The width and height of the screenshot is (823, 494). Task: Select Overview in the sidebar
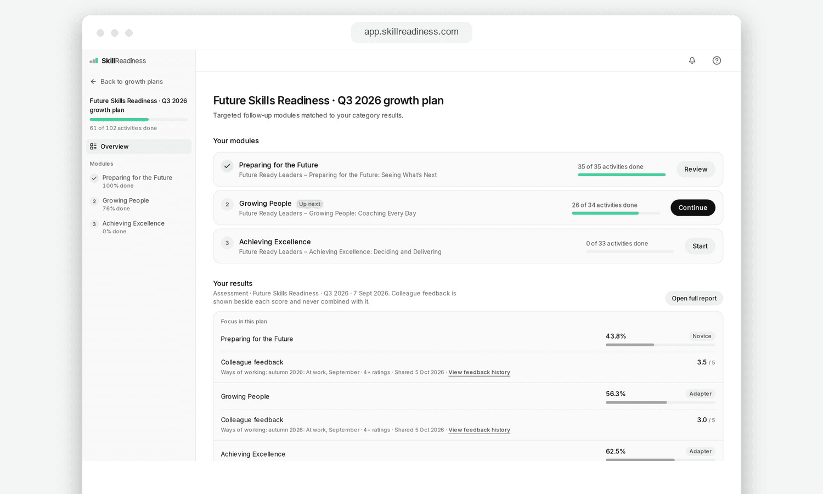pyautogui.click(x=139, y=147)
